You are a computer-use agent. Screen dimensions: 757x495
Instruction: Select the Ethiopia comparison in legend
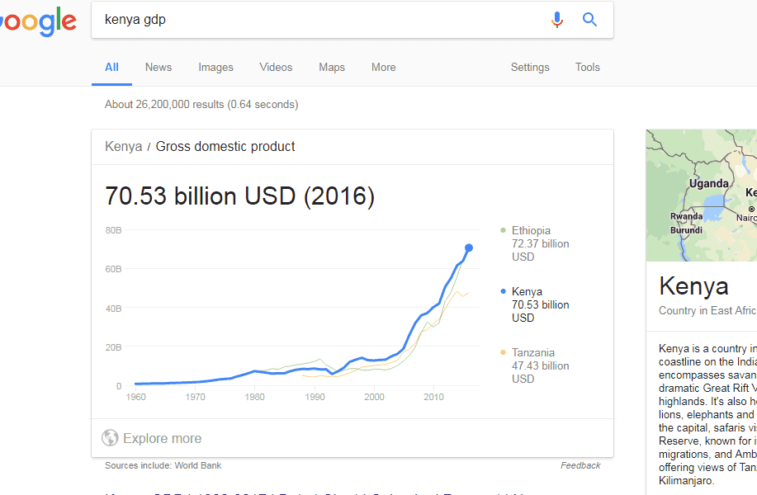[540, 243]
